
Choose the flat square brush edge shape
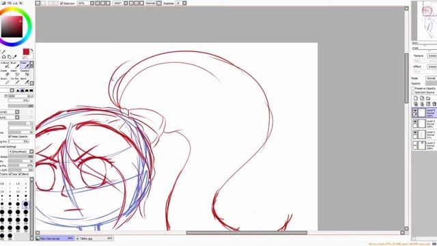pos(31,90)
